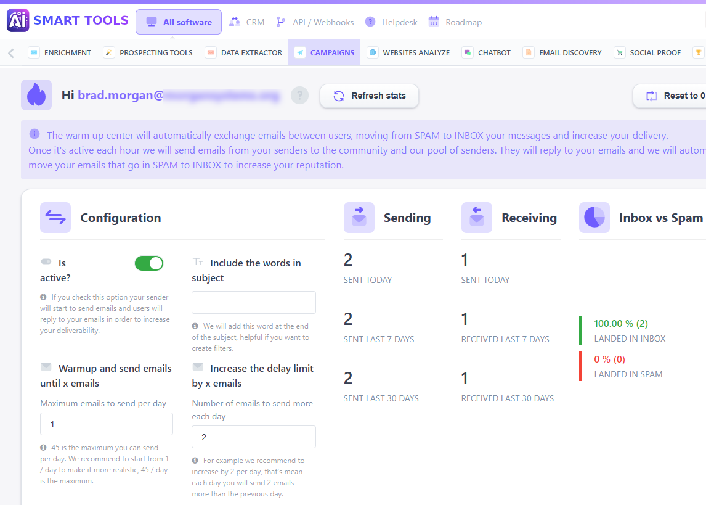Click the Prospecting Tools wand icon
The width and height of the screenshot is (706, 505).
click(x=108, y=52)
